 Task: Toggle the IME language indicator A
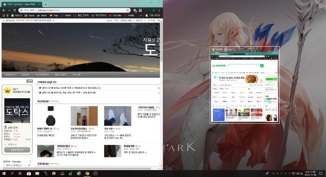click(302, 173)
